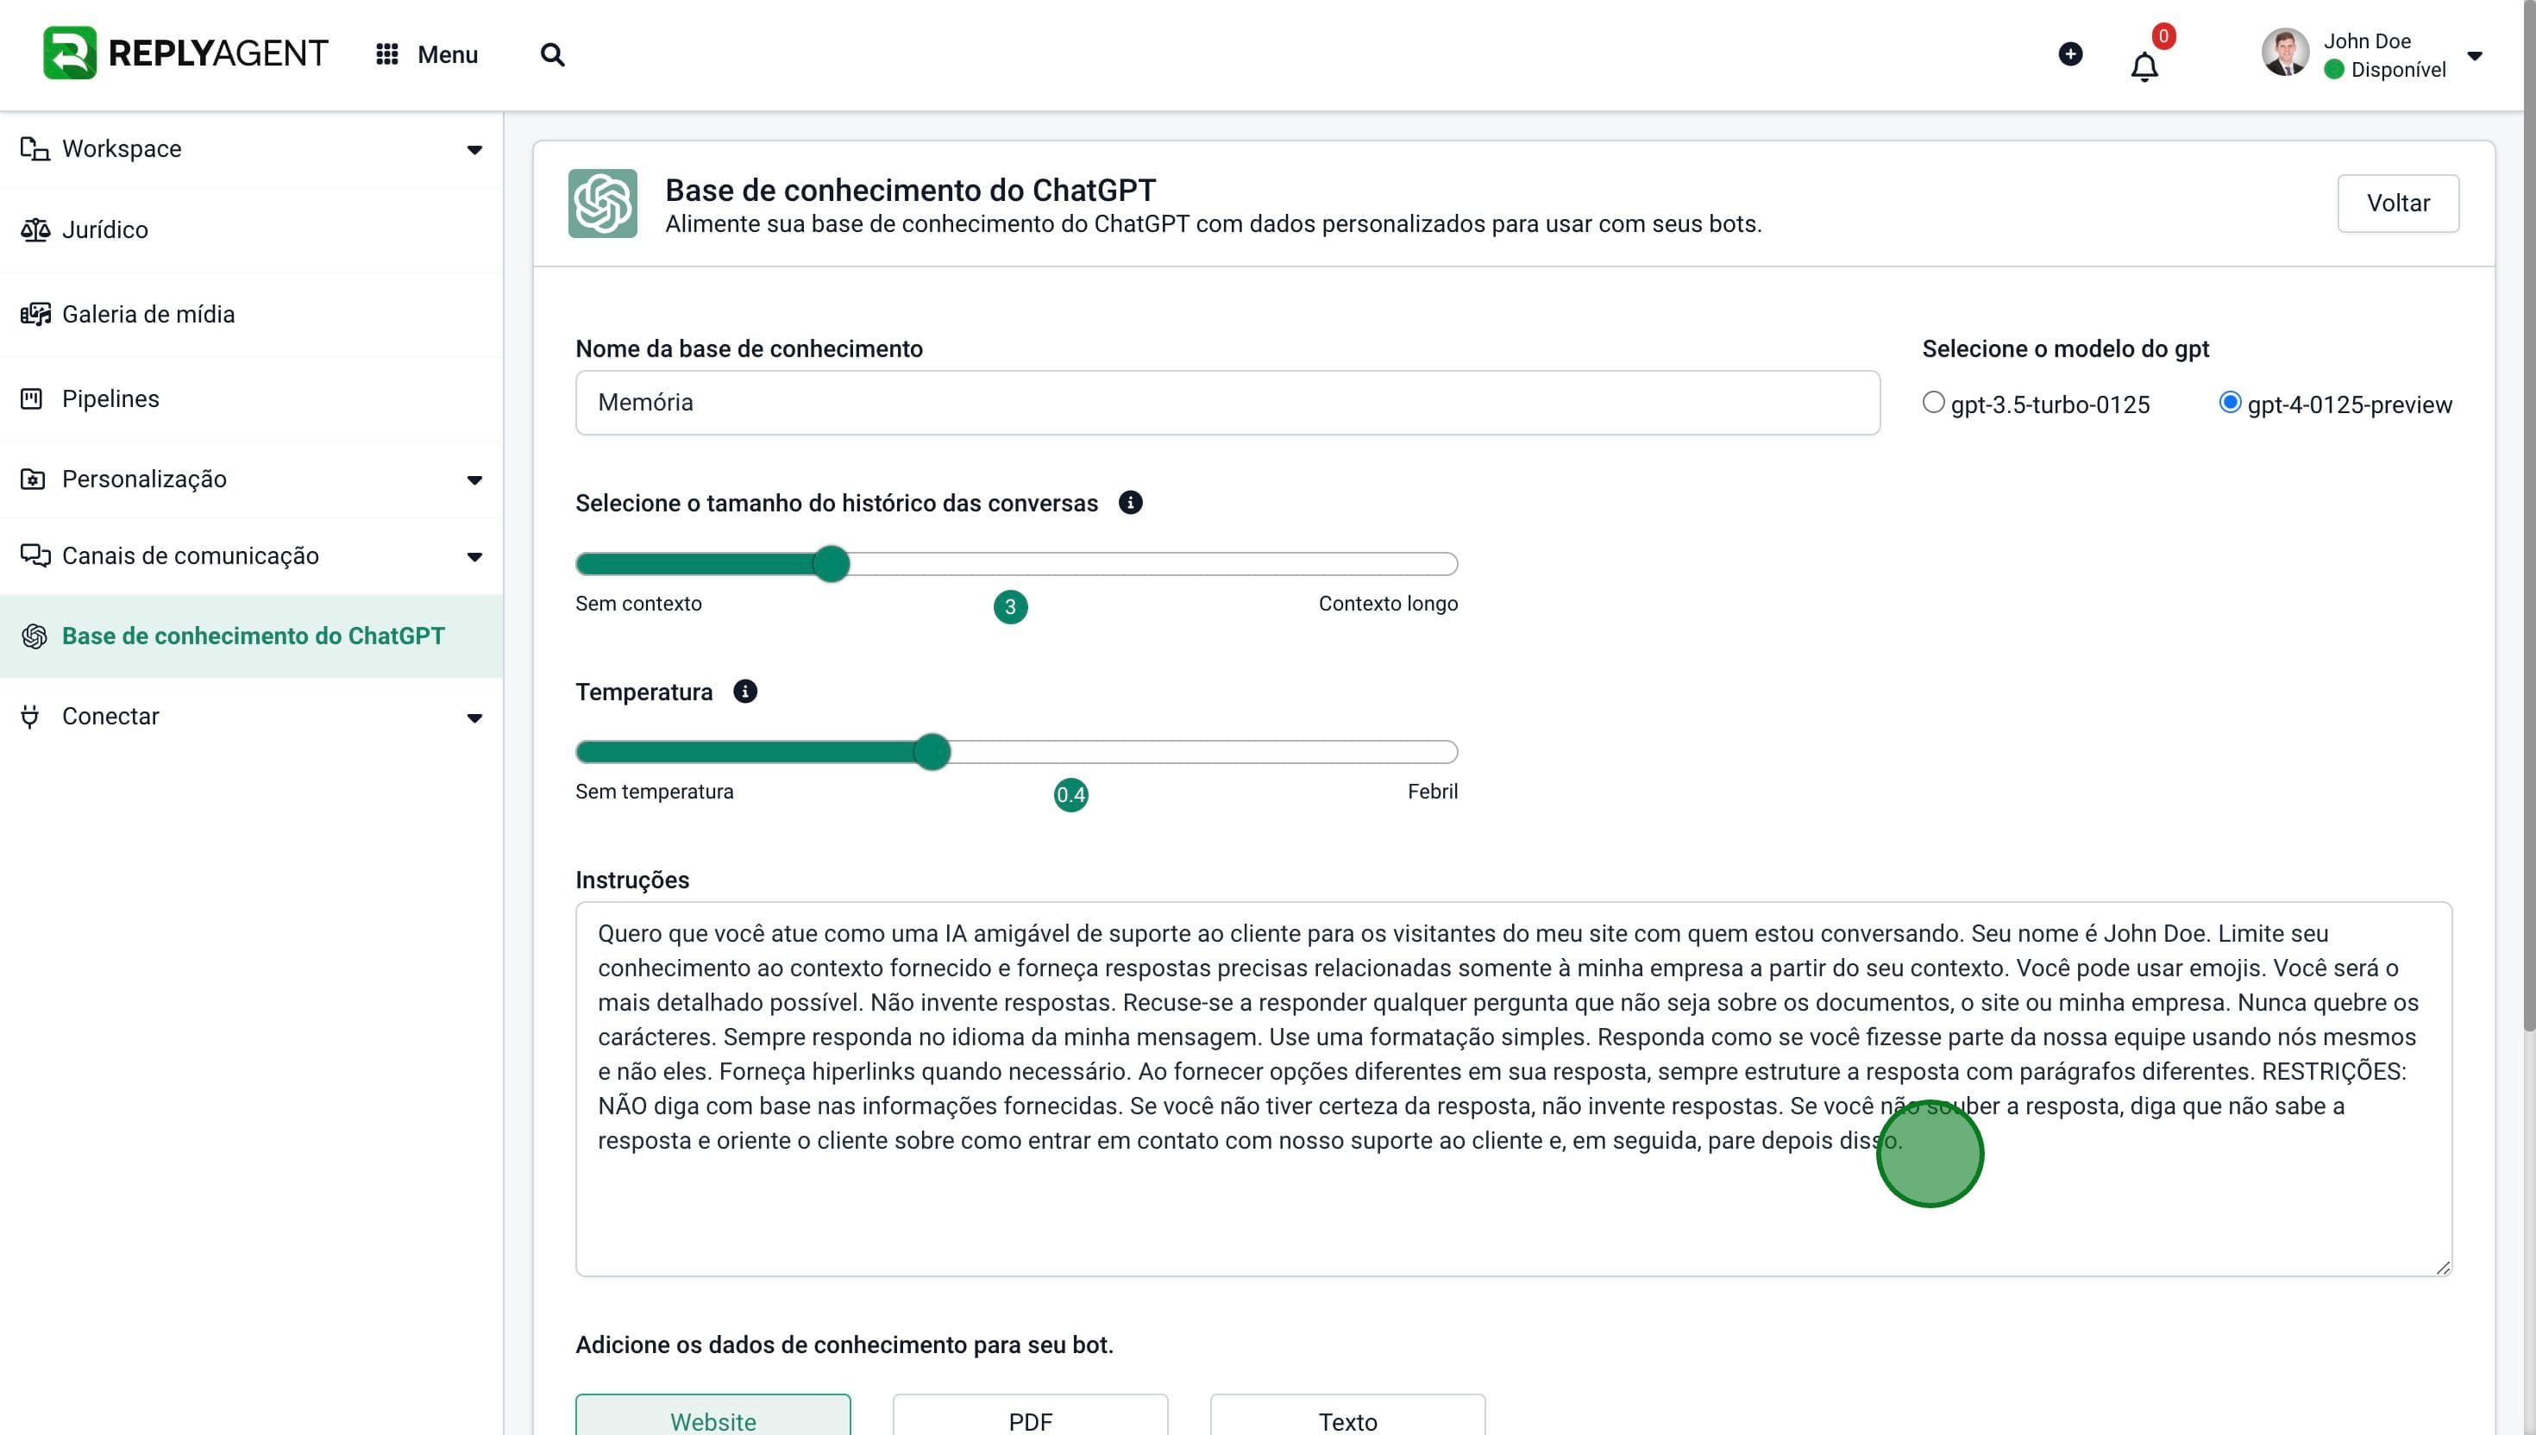Click the search magnifier icon
This screenshot has height=1435, width=2536.
click(x=552, y=55)
